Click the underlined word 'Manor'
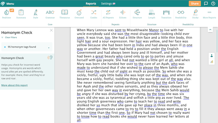This screenshot has width=218, height=123. [x=154, y=30]
